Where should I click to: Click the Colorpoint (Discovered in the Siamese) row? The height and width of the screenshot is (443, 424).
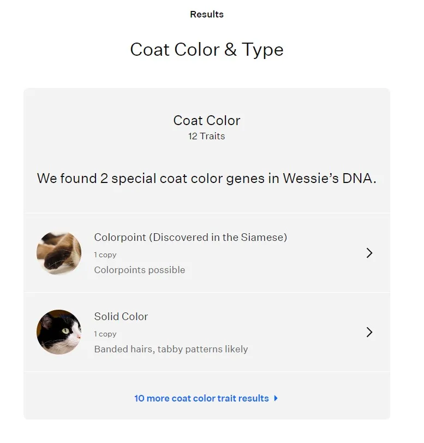pyautogui.click(x=191, y=237)
